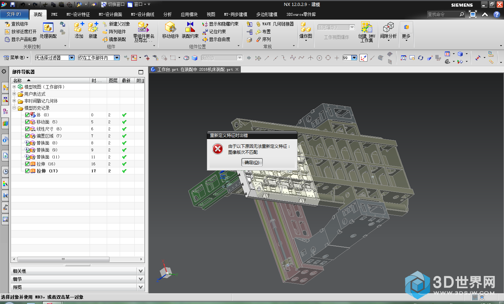Click the 处理装配 icon

[48, 30]
